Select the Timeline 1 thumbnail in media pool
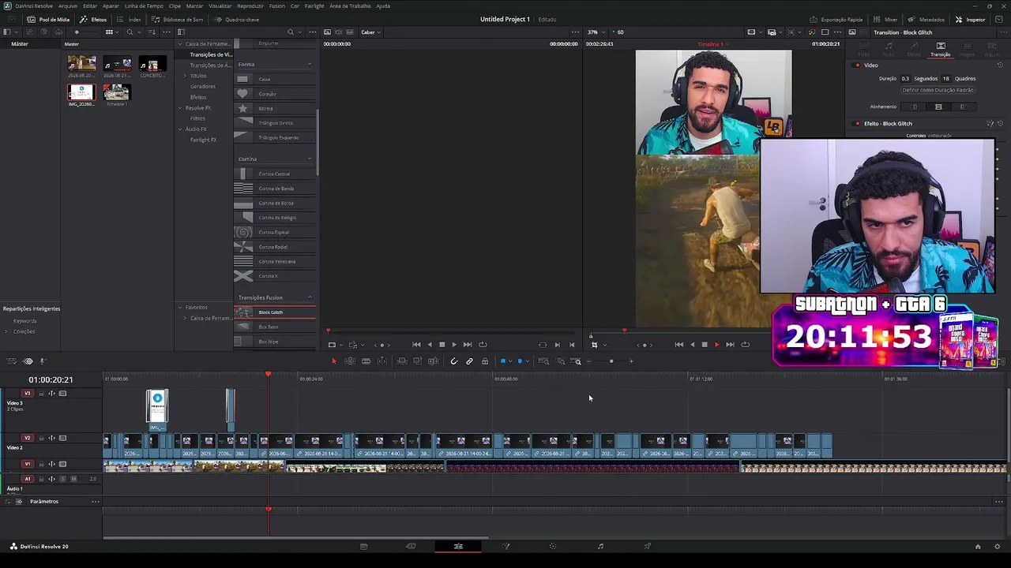Image resolution: width=1011 pixels, height=568 pixels. coord(117,94)
